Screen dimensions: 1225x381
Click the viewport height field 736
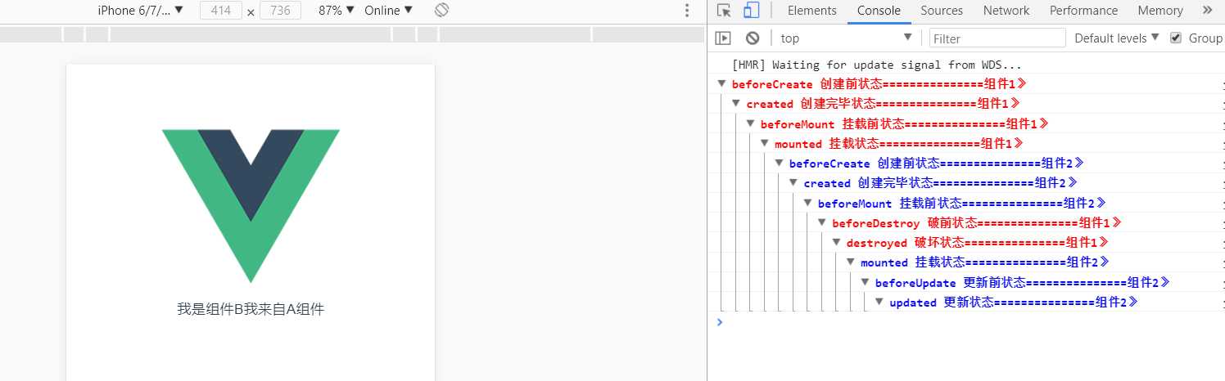coord(280,11)
